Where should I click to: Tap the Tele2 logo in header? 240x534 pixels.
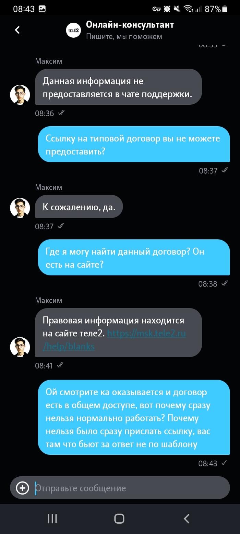click(73, 30)
